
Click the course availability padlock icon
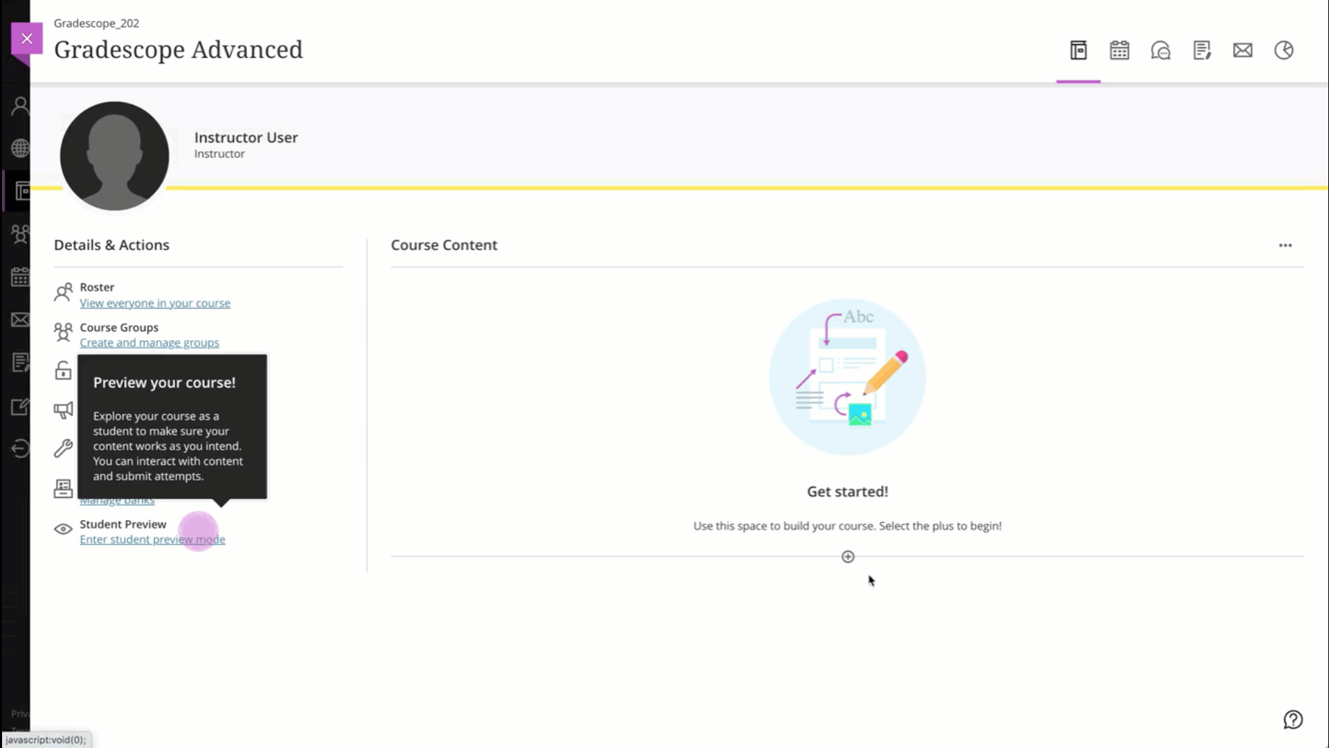[63, 371]
